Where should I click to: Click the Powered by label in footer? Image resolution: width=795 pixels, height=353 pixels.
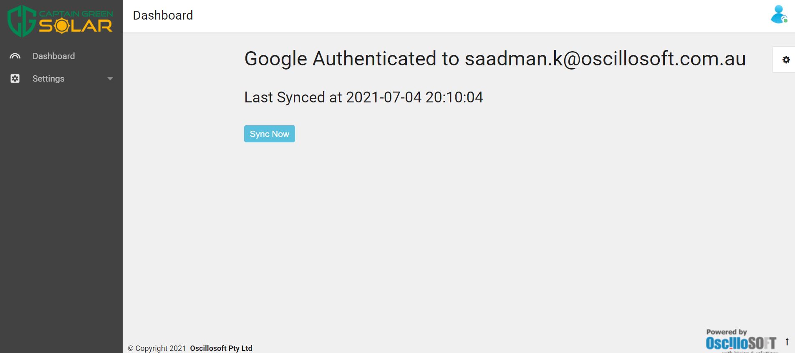click(726, 332)
